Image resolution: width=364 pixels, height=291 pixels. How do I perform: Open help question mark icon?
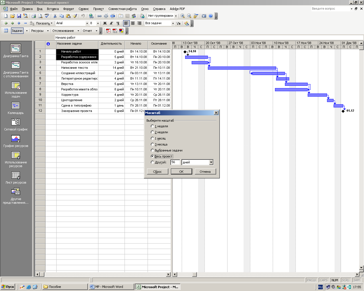(211, 16)
